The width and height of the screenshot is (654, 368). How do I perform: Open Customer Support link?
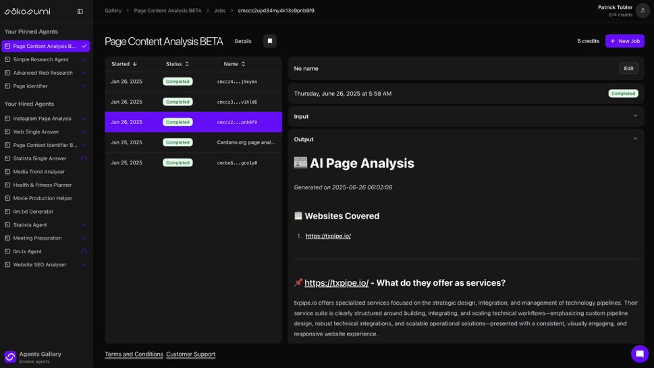point(190,355)
